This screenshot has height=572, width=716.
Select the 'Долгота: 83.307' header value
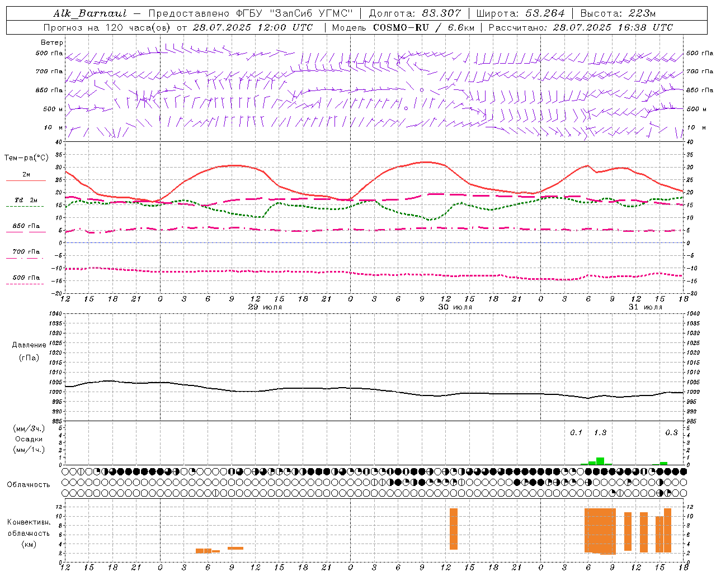coord(415,13)
